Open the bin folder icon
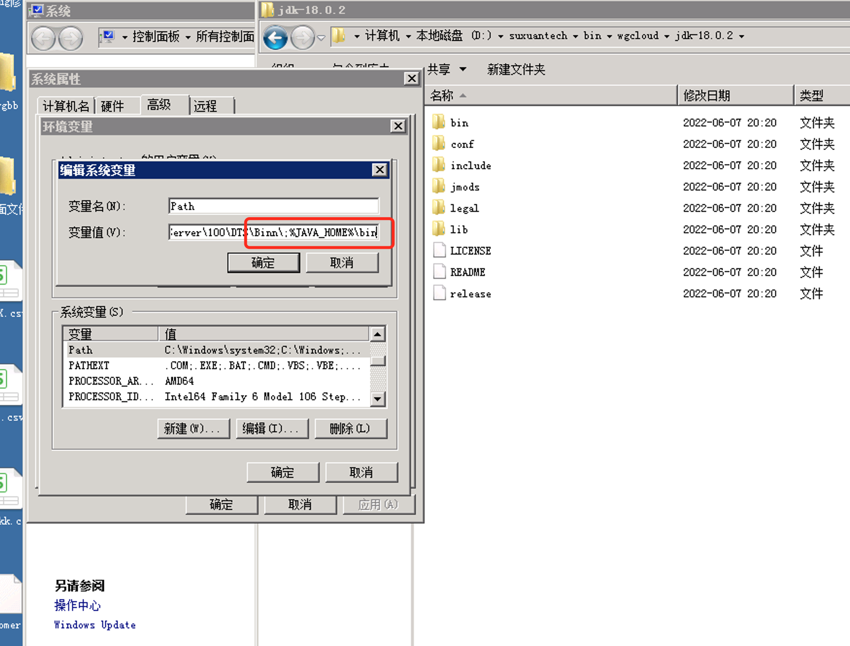 [x=439, y=122]
